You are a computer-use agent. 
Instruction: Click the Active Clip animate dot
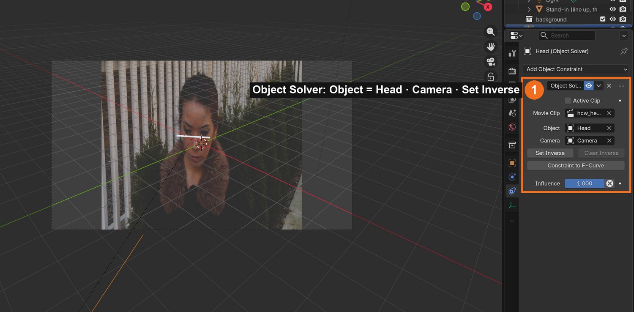620,101
